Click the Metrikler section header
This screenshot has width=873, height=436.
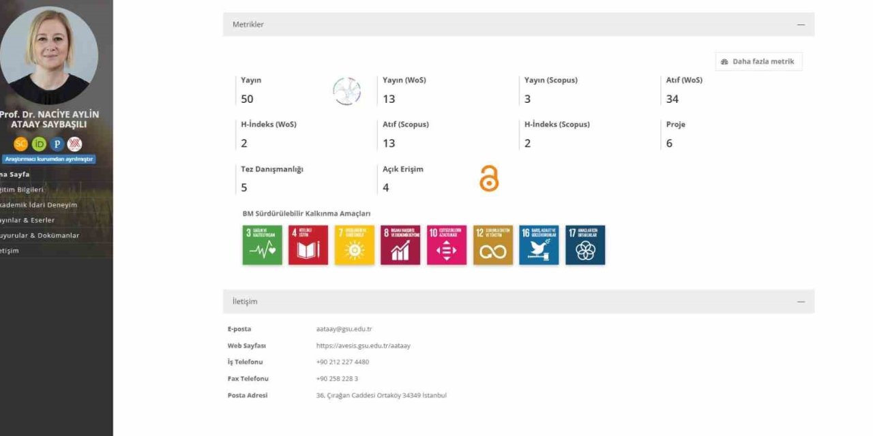tap(248, 25)
